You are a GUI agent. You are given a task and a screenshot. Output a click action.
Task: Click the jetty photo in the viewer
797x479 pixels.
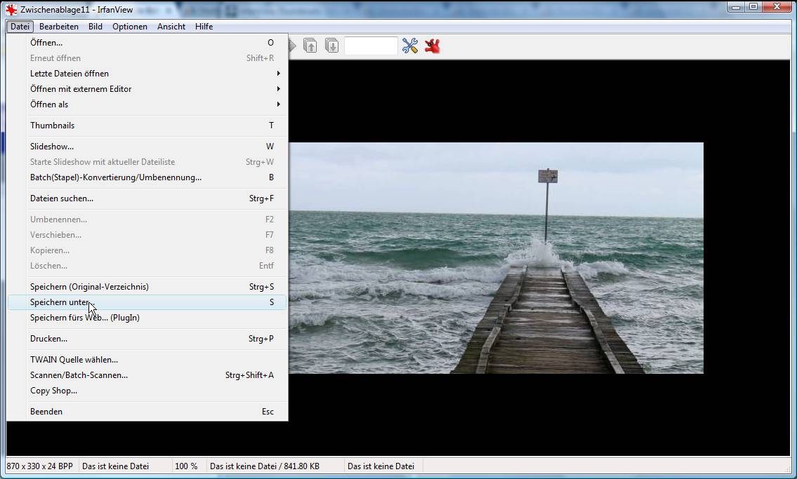click(x=496, y=258)
